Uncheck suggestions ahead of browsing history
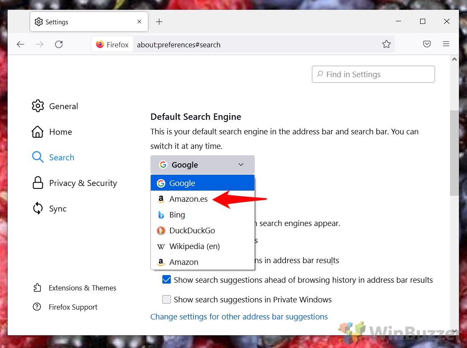The width and height of the screenshot is (467, 348). (x=167, y=280)
